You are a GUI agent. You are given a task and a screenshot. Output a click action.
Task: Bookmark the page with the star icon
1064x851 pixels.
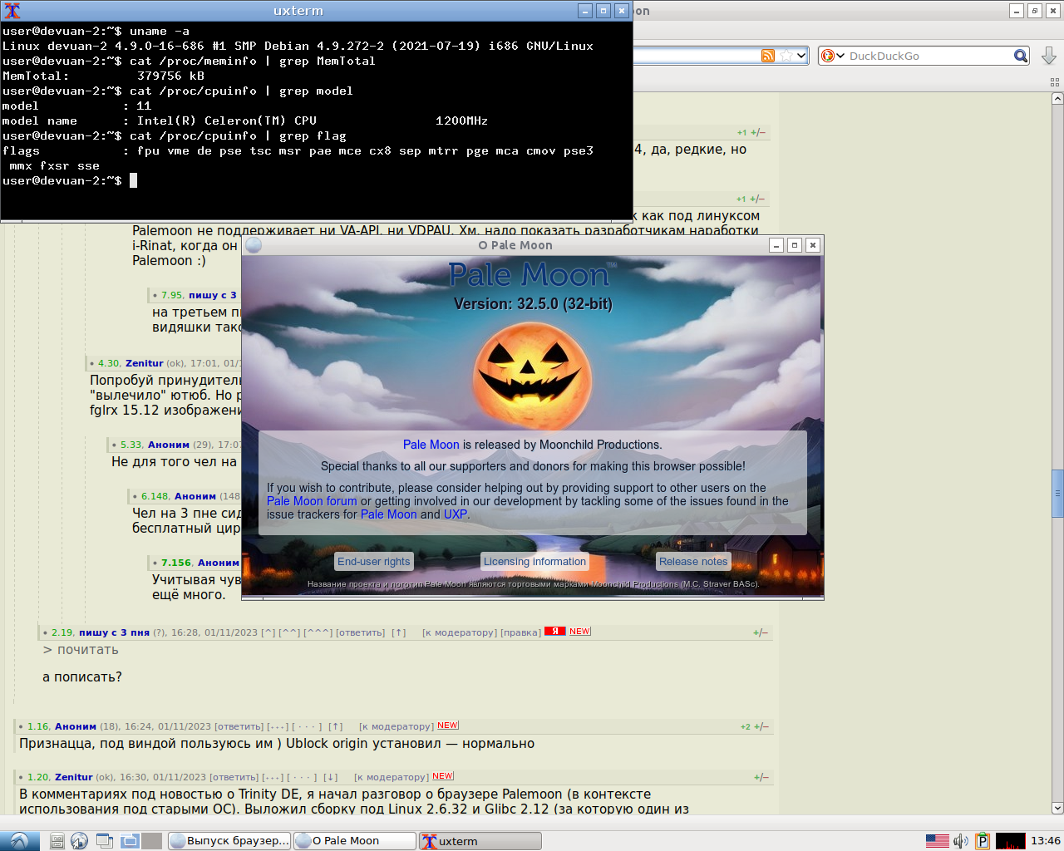(785, 56)
